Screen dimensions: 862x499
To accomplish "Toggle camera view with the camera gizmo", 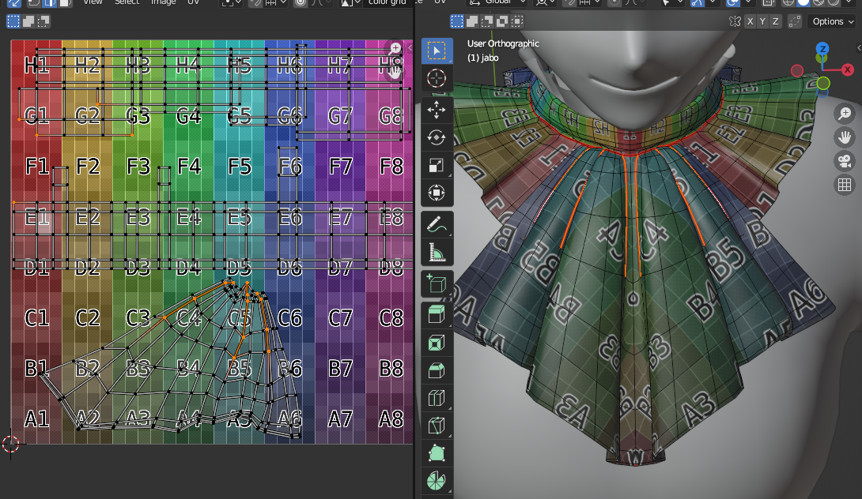I will (845, 161).
